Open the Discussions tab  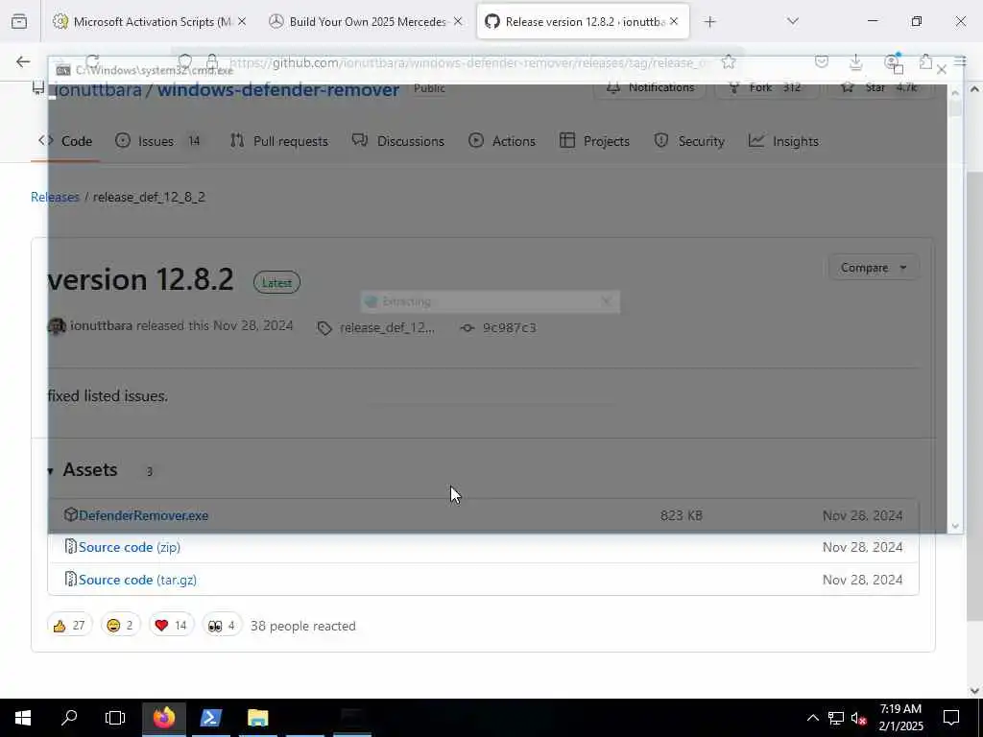pyautogui.click(x=398, y=141)
